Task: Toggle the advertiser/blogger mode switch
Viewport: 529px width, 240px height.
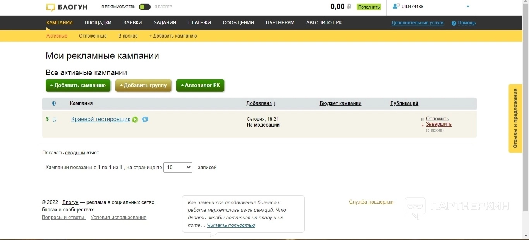Action: [145, 7]
